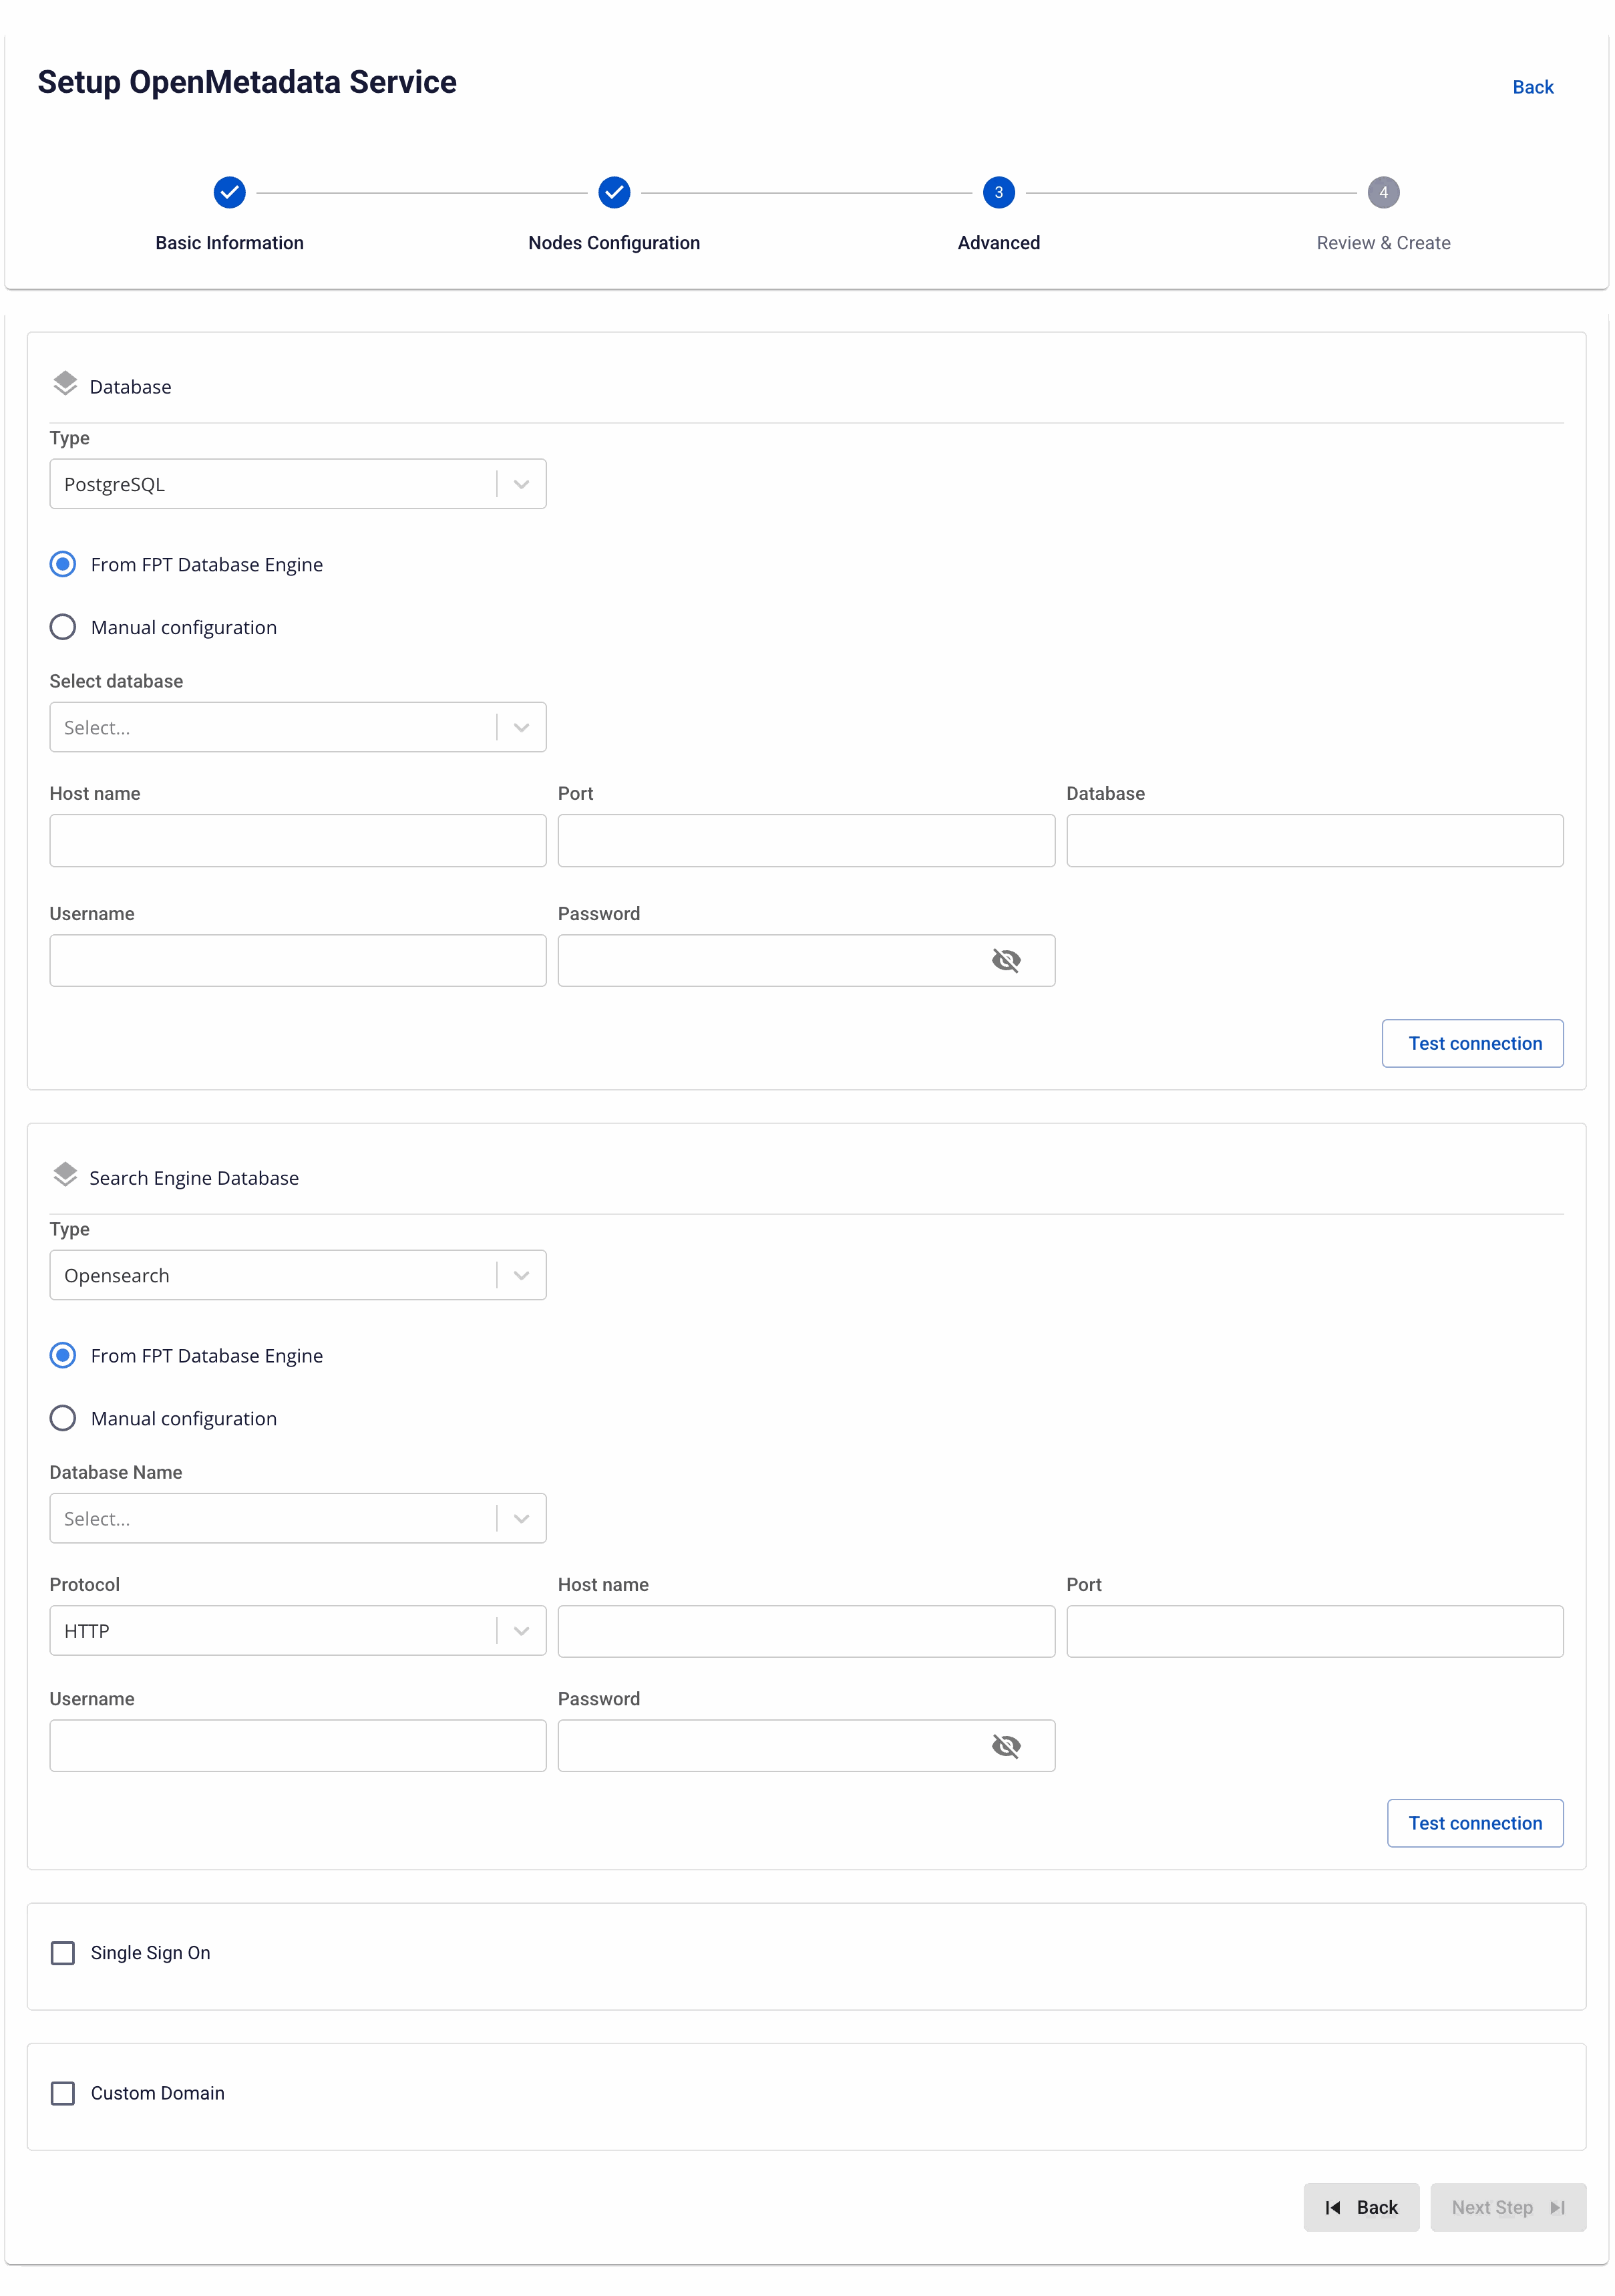Image resolution: width=1615 pixels, height=2296 pixels.
Task: Open the Database Name select dropdown
Action: (x=298, y=1518)
